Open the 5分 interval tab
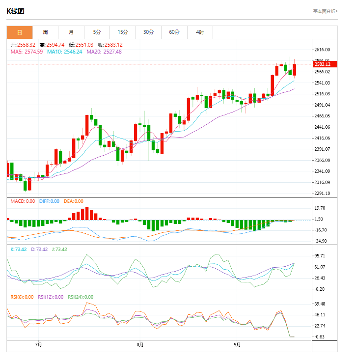Viewport: 354px width, 363px height. (x=97, y=32)
